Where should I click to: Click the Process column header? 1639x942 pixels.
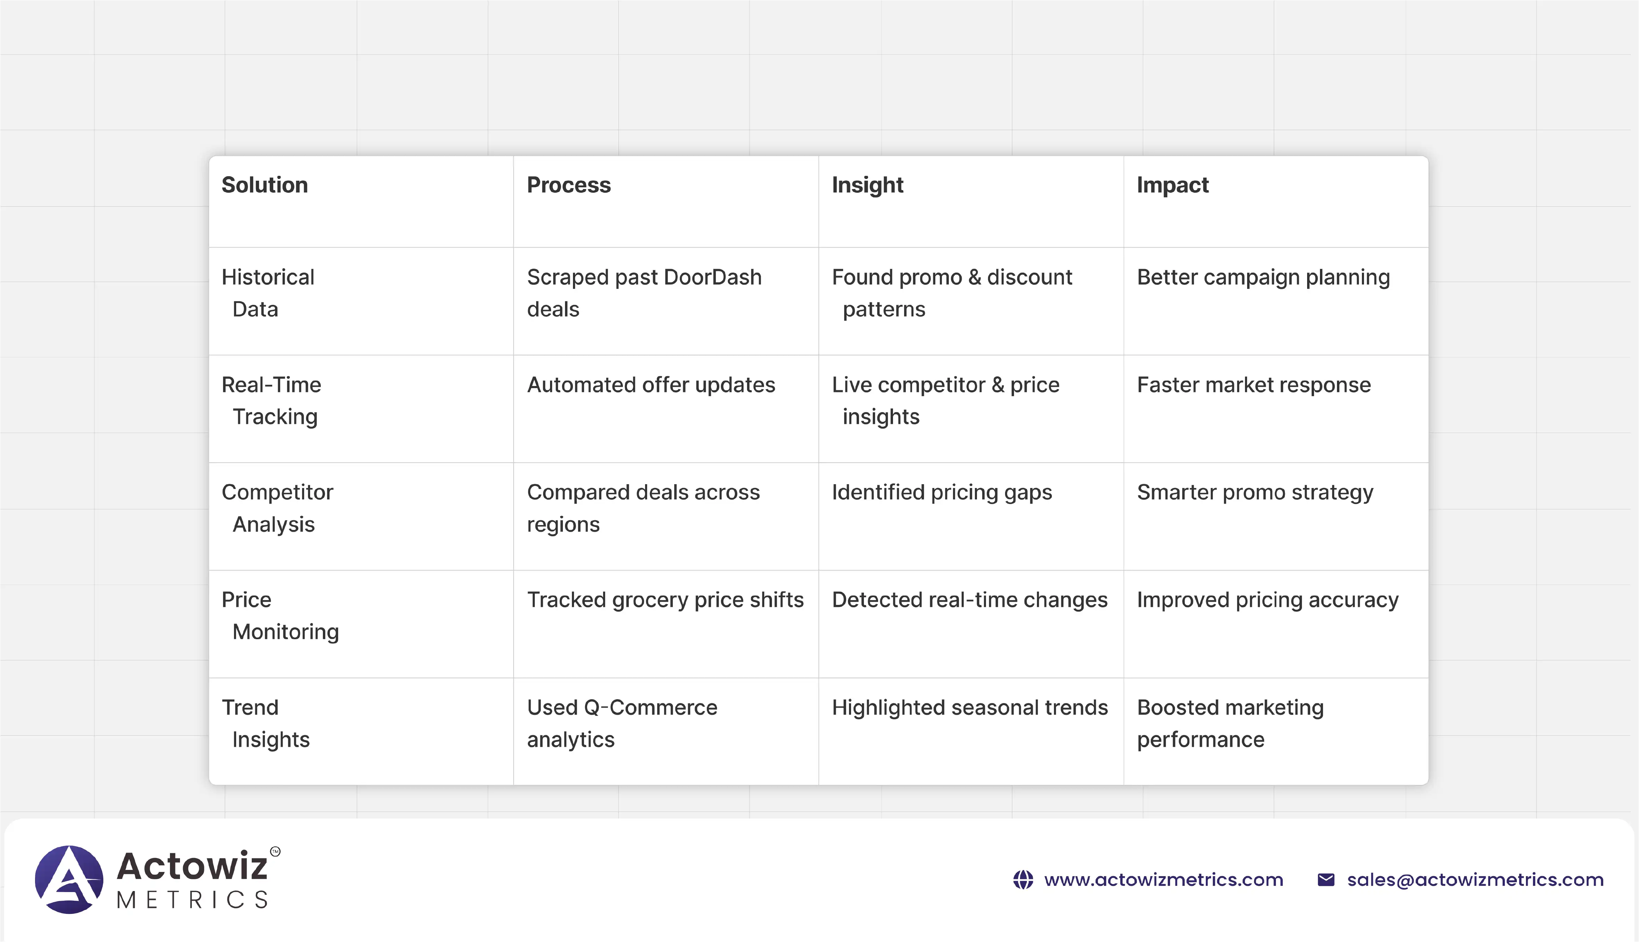(x=568, y=185)
